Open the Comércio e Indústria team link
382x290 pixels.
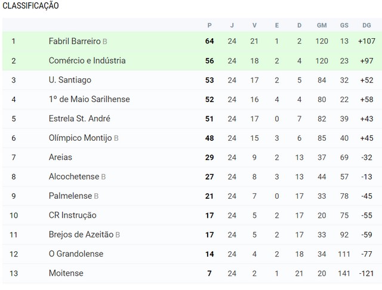(x=87, y=61)
